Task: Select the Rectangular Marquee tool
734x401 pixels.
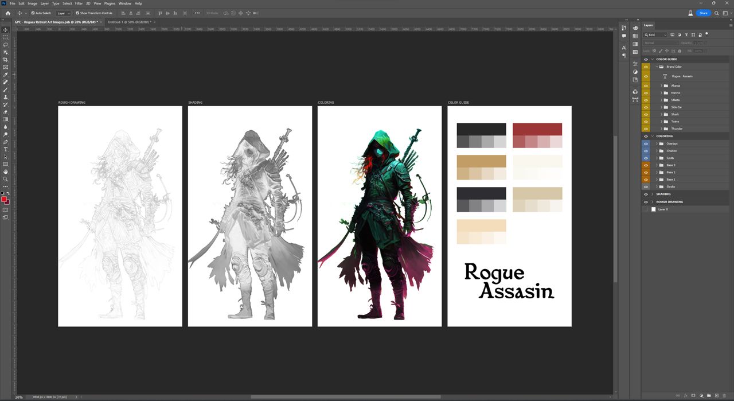Action: tap(6, 37)
